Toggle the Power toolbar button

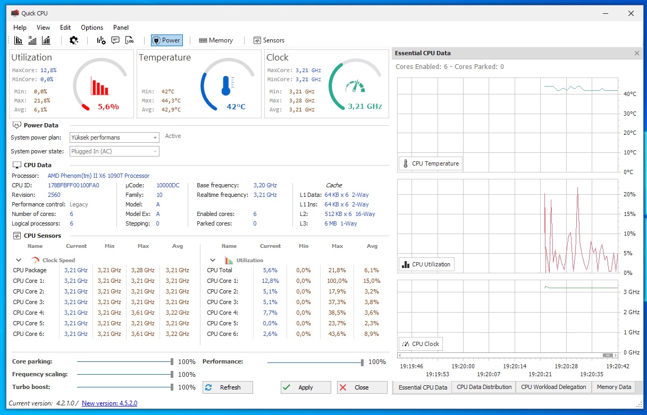tap(166, 40)
